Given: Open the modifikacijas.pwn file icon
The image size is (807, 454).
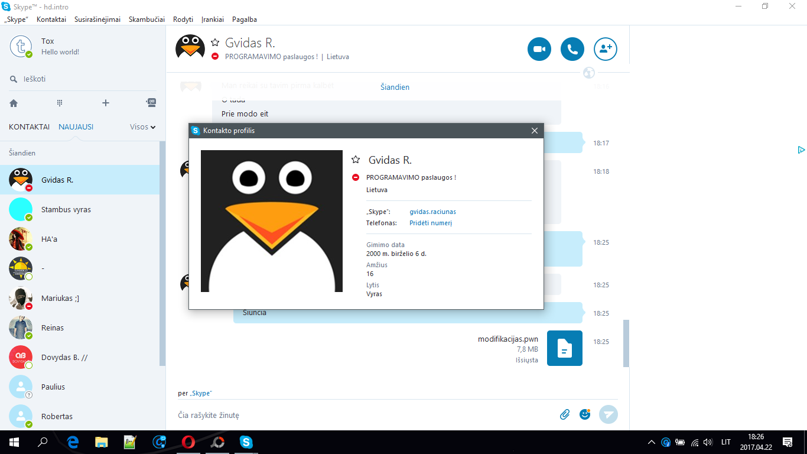Looking at the screenshot, I should click(565, 348).
